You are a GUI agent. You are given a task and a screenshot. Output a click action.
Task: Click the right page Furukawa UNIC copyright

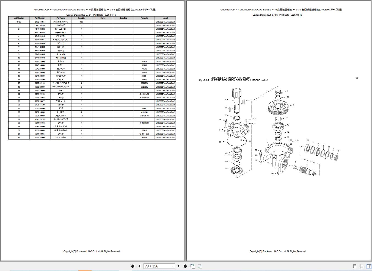click(278, 251)
